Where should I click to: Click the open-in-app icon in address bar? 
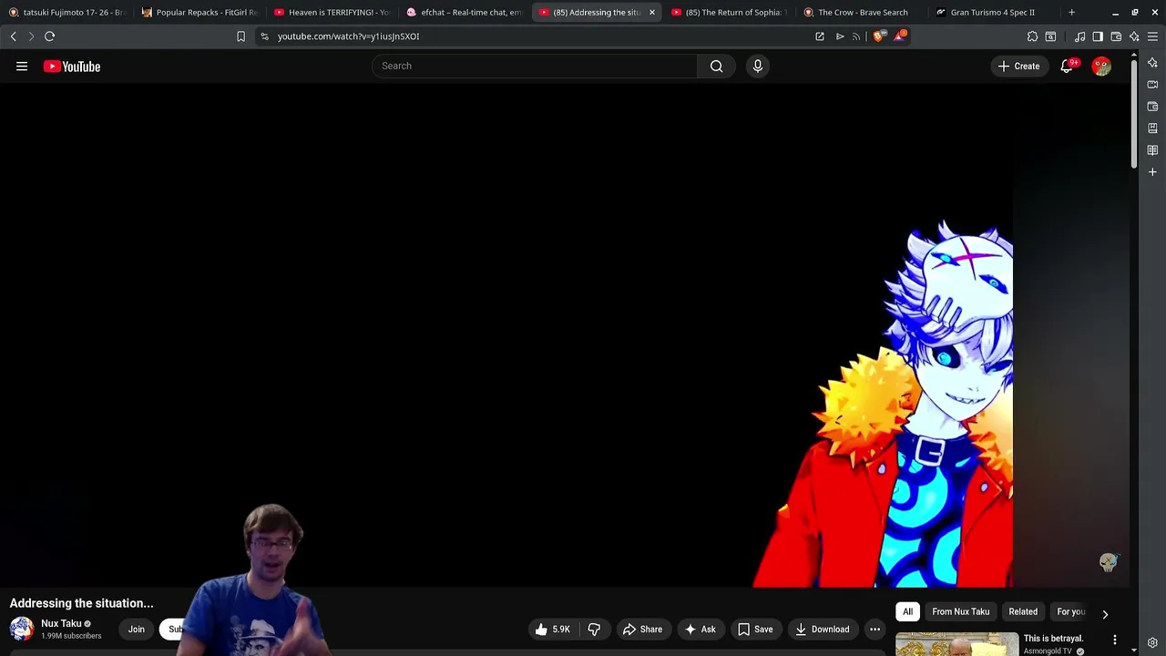pos(819,36)
